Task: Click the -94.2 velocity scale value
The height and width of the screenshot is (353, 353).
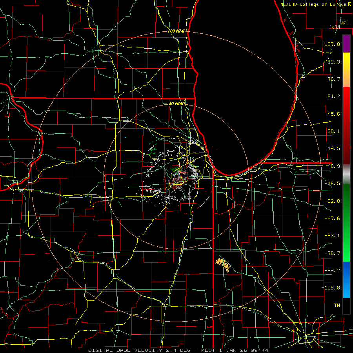Action: pos(332,271)
